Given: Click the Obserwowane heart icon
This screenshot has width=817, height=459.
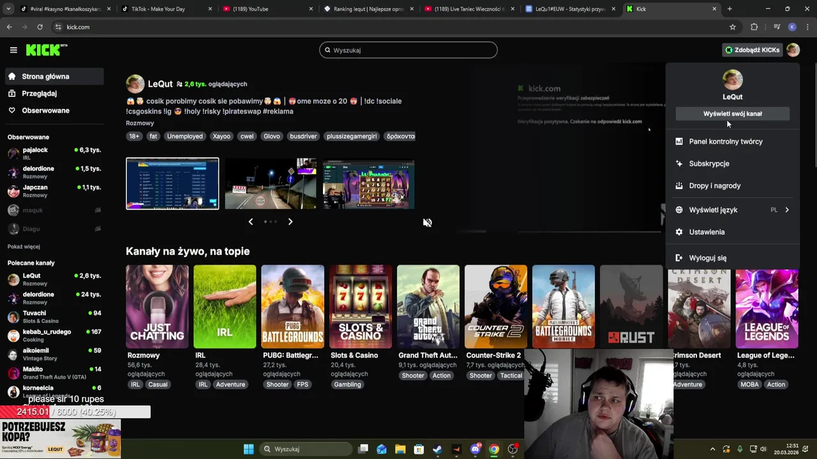Looking at the screenshot, I should tap(11, 110).
